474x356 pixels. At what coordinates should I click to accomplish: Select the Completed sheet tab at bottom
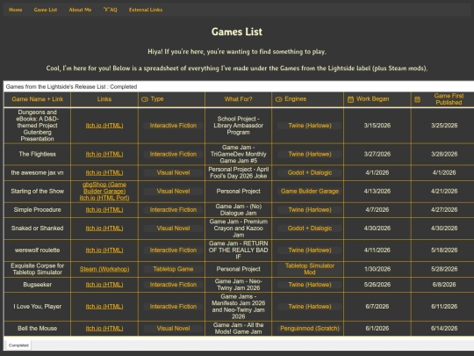coord(18,345)
